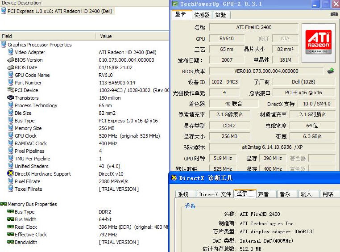Click the GPU Clock row icon

(10, 135)
